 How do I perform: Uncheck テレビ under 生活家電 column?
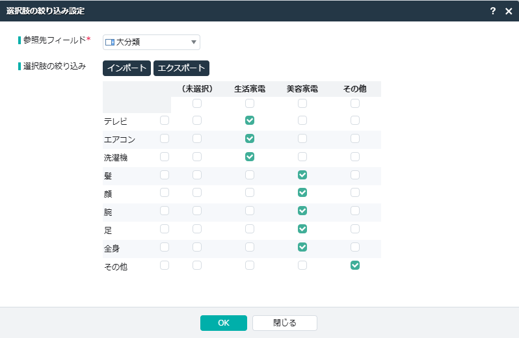point(250,120)
